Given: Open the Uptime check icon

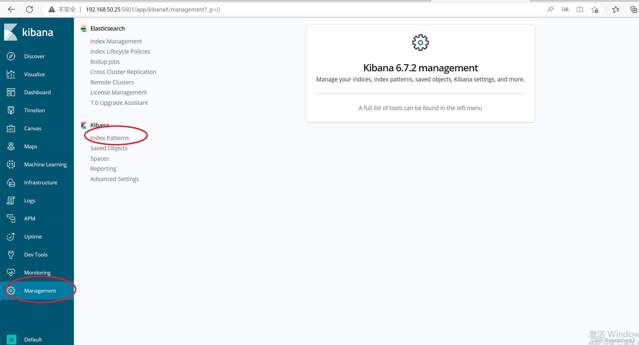Looking at the screenshot, I should click(x=11, y=237).
